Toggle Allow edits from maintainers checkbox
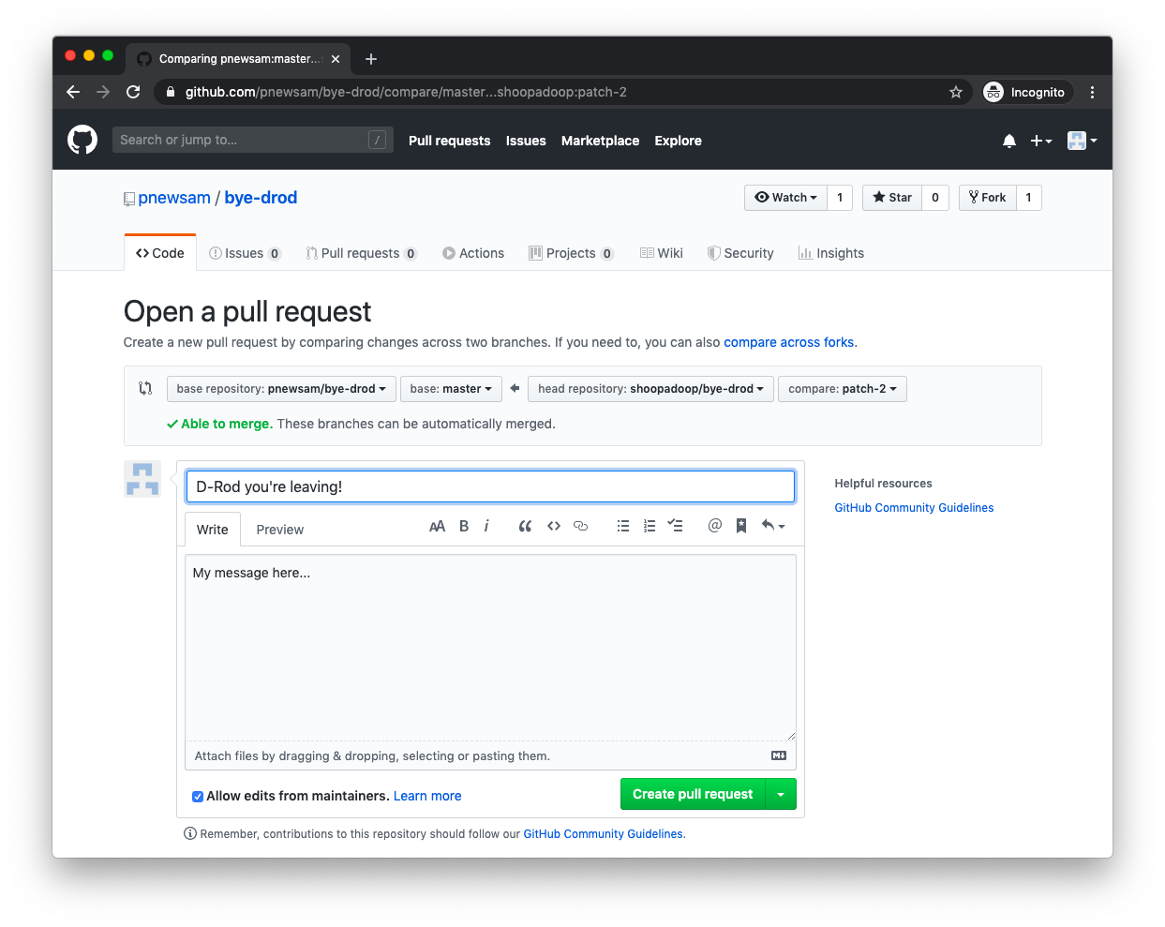1165x927 pixels. (198, 797)
